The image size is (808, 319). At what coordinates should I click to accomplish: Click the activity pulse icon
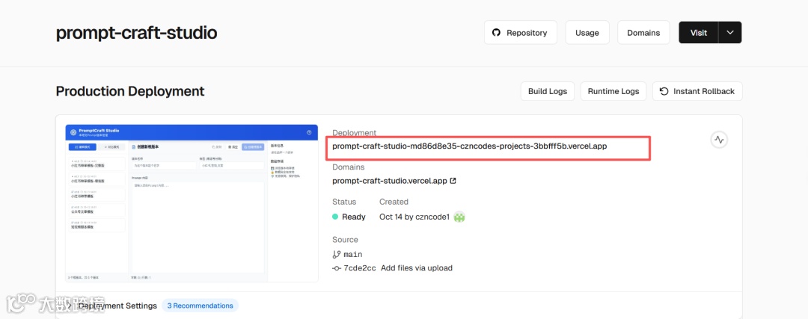tap(719, 140)
